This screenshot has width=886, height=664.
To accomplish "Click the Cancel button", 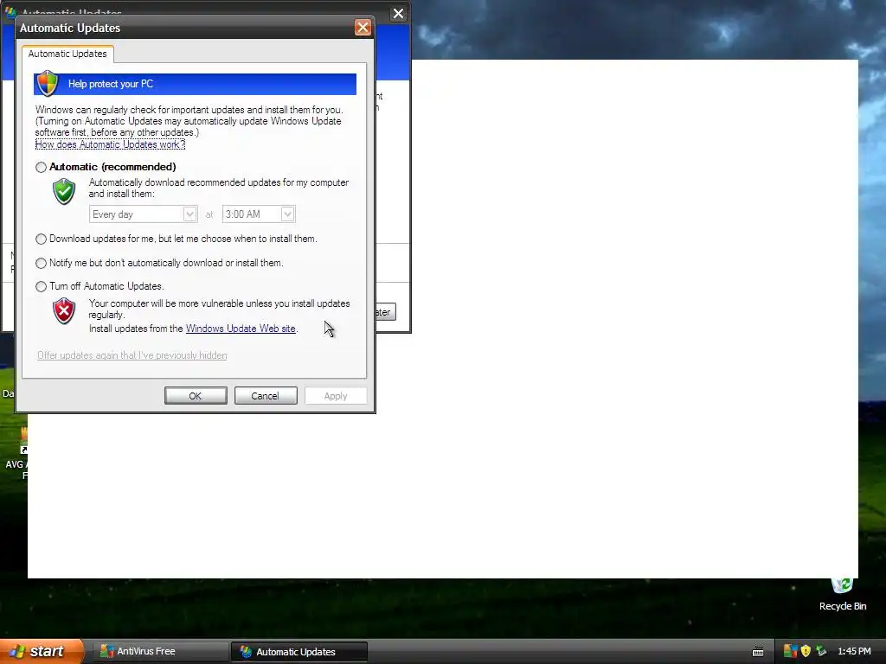I will (266, 396).
